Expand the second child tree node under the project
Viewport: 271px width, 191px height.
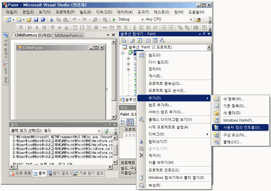(x=128, y=64)
